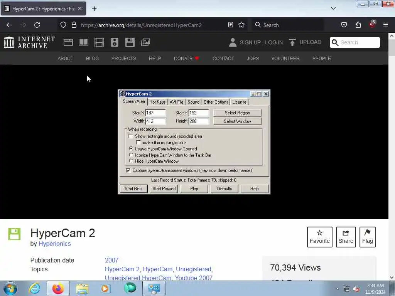Viewport: 395px width, 296px height.
Task: Switch to AVI File tab
Action: point(176,102)
